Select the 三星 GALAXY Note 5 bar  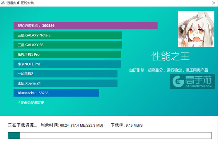pyautogui.click(x=68, y=35)
